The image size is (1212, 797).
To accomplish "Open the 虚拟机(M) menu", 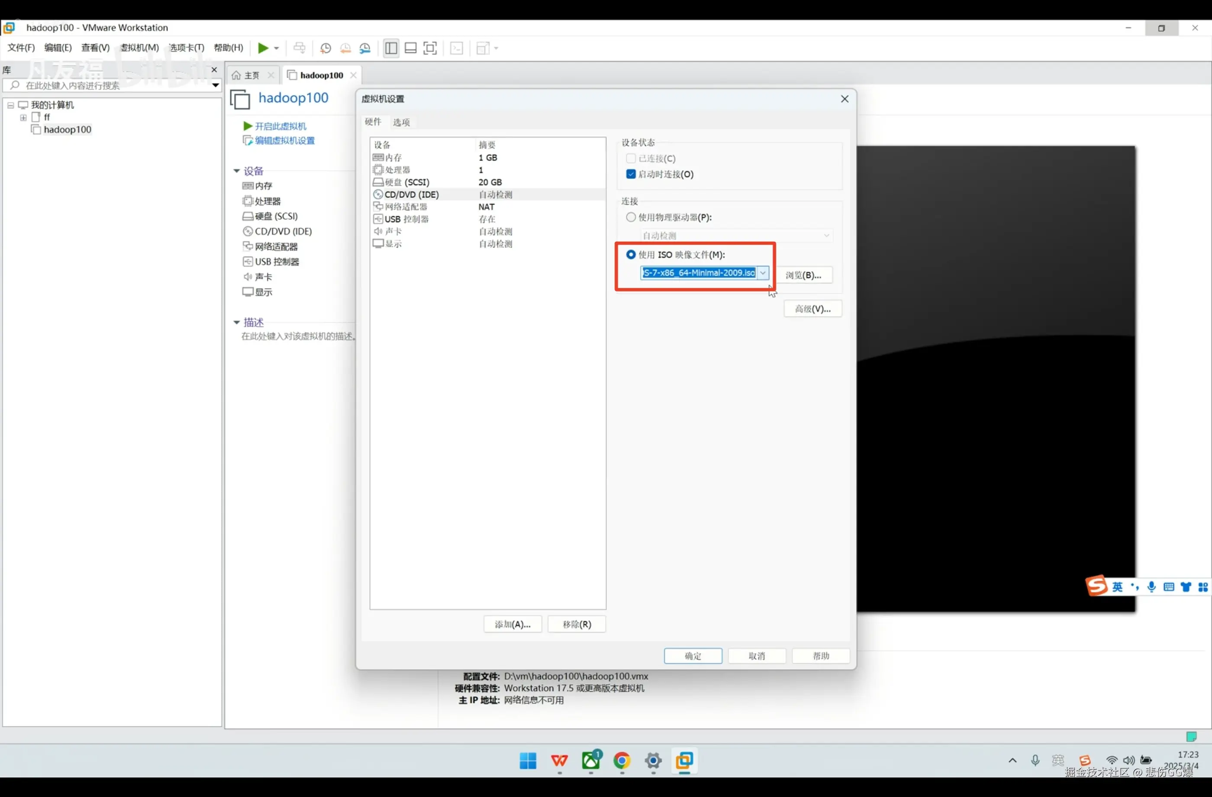I will (139, 48).
